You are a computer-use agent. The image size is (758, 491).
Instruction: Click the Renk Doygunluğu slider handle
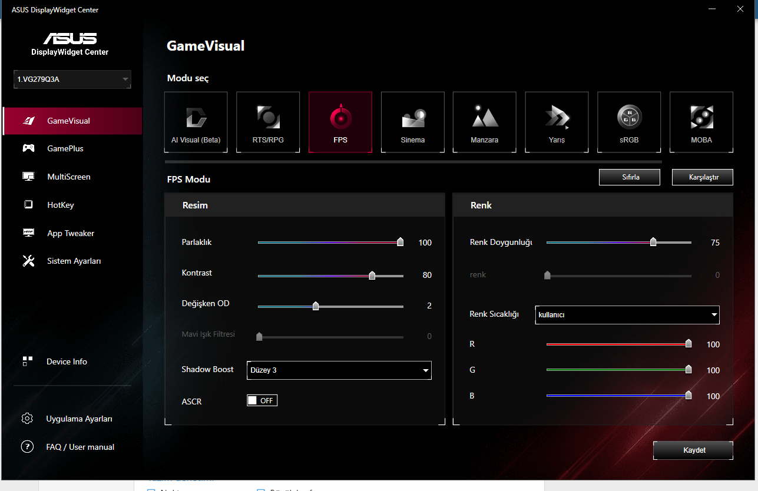653,242
